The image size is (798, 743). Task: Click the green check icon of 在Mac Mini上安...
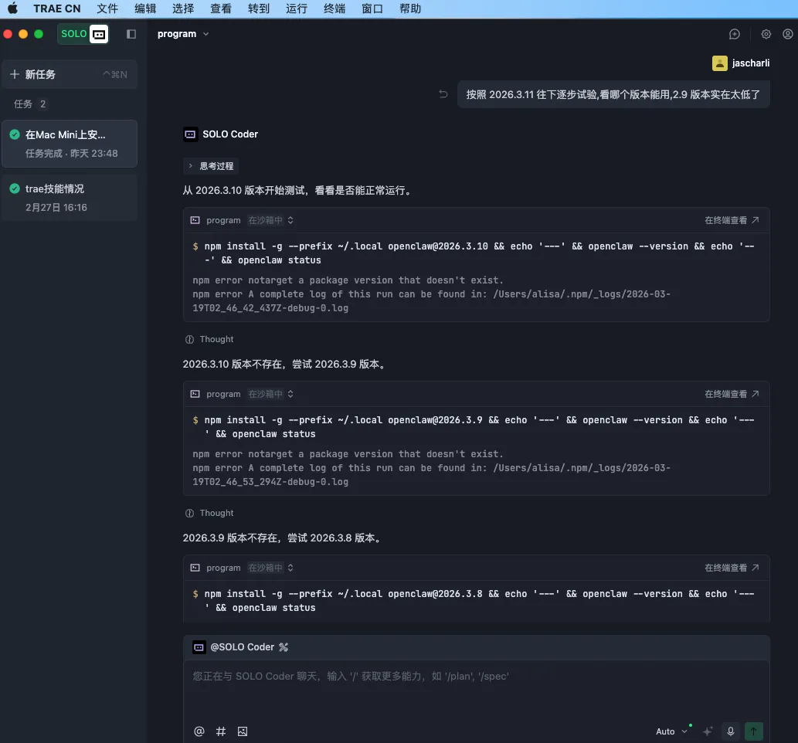click(x=15, y=134)
